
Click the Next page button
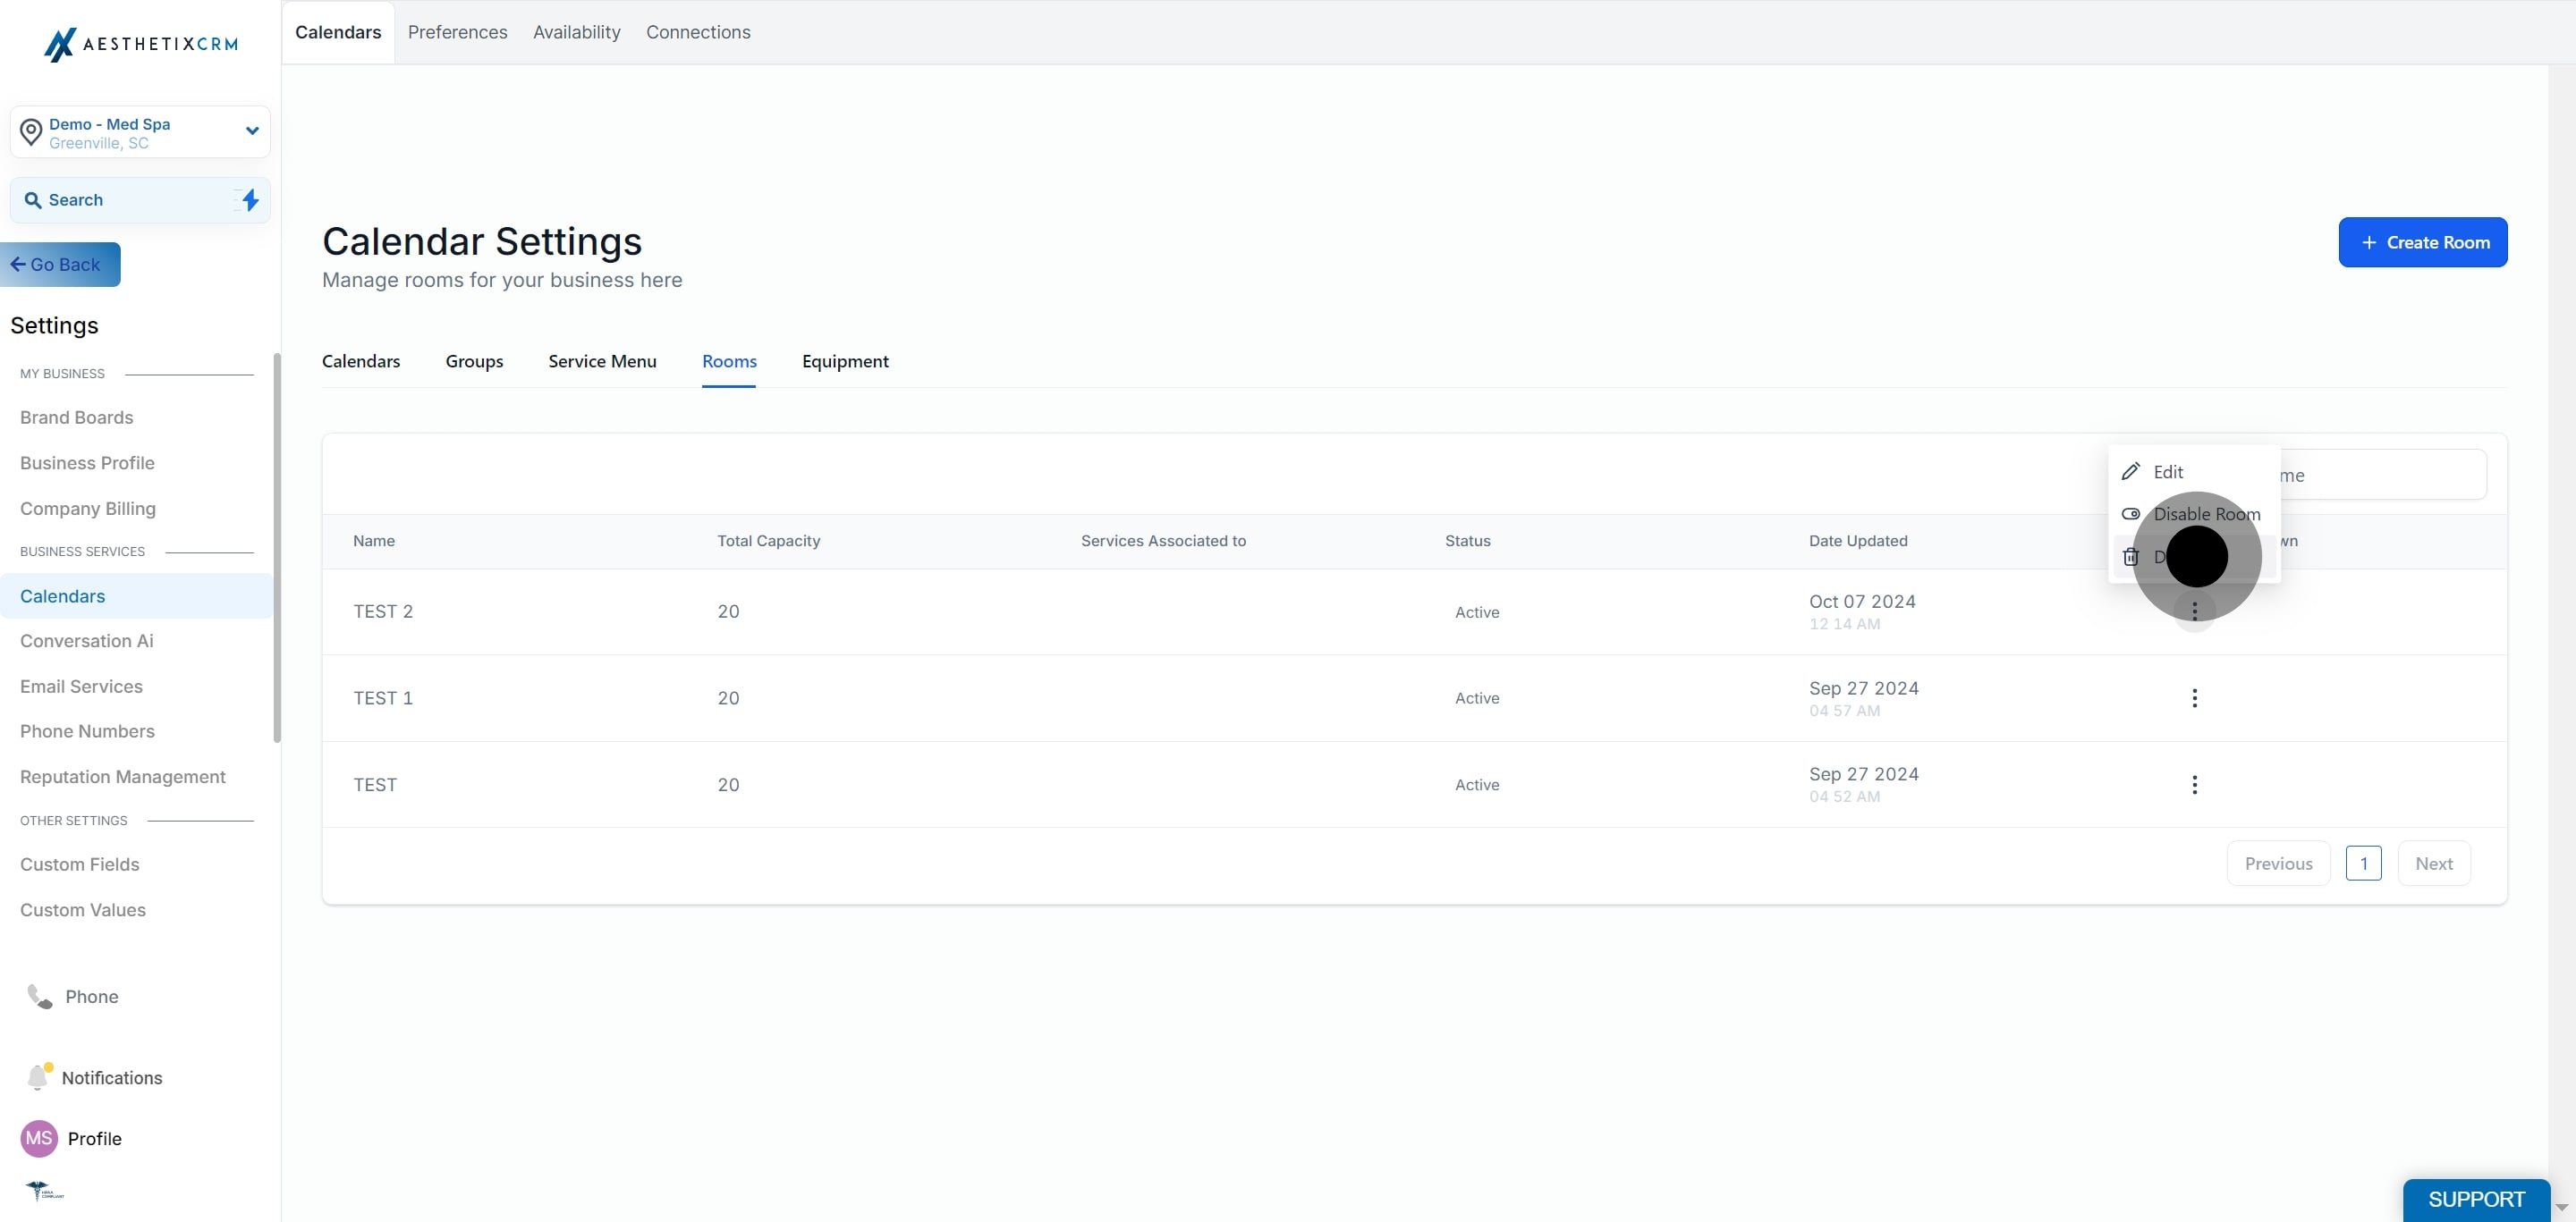coord(2433,864)
